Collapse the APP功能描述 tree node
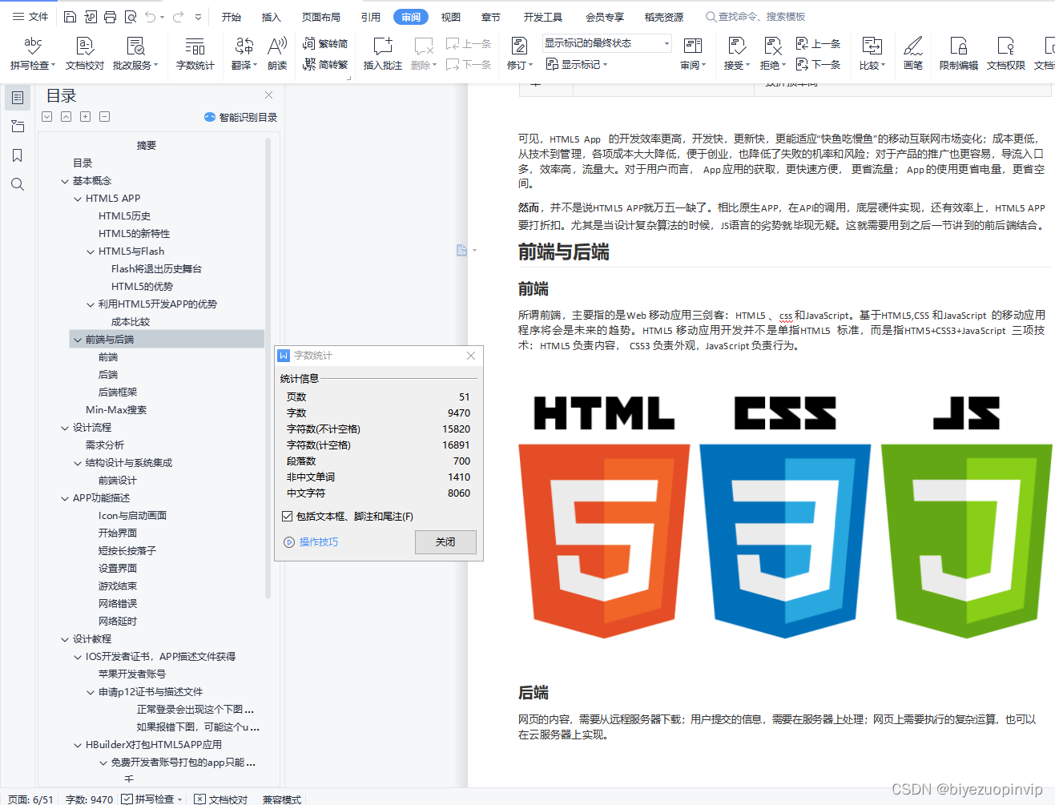The width and height of the screenshot is (1055, 805). coord(65,498)
